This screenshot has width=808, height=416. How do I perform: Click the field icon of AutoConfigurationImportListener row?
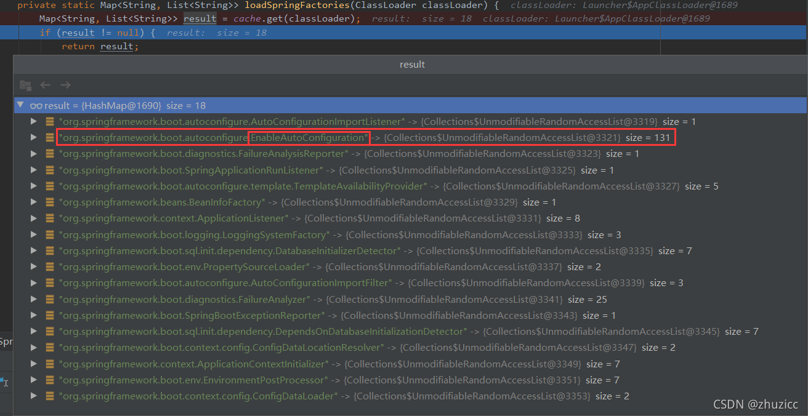tap(50, 121)
